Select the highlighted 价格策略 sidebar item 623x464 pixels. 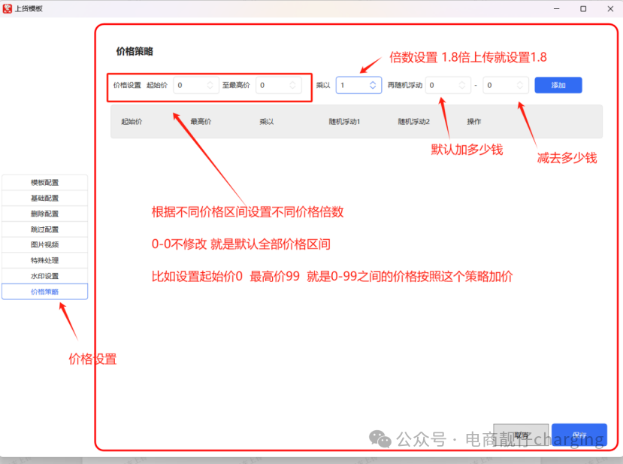pos(44,291)
